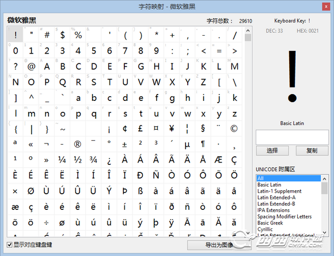
Task: Click the character grid scroll-down arrow
Action: point(248,233)
